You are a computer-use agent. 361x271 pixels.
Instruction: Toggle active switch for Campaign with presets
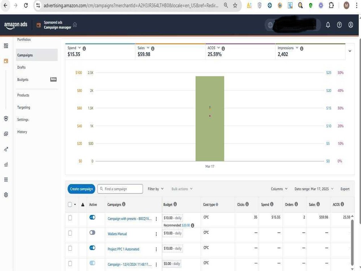(x=92, y=217)
